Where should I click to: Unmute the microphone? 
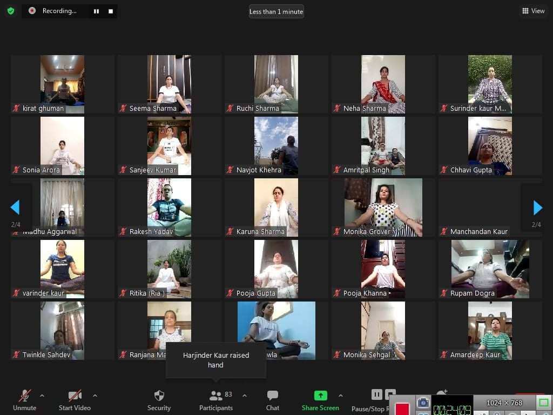25,400
